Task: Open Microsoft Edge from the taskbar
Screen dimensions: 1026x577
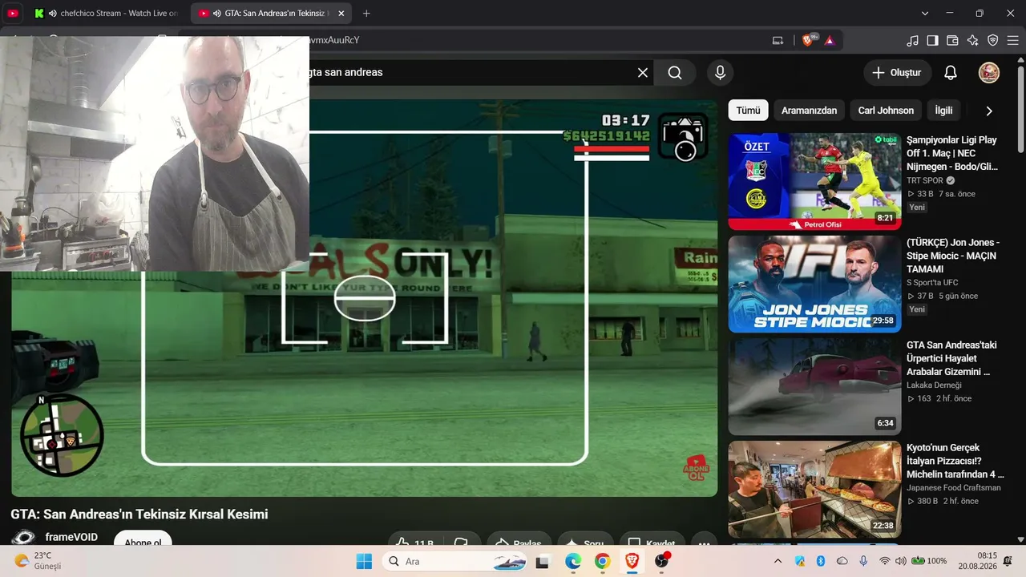Action: [x=572, y=561]
